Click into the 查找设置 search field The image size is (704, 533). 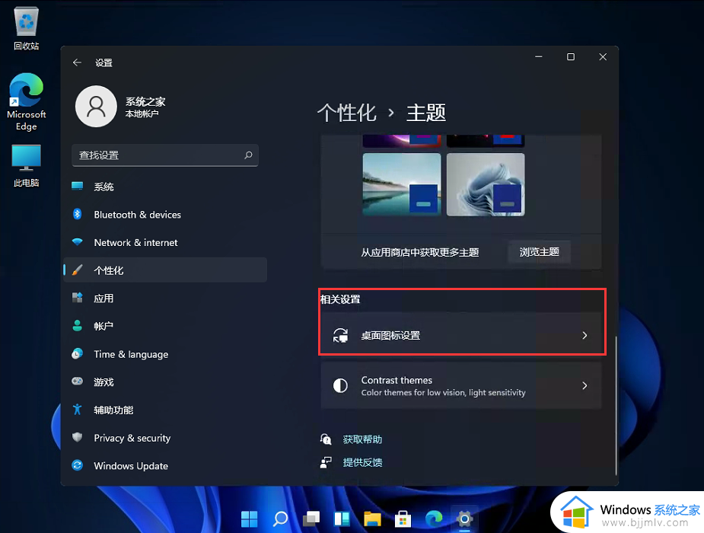[x=165, y=155]
